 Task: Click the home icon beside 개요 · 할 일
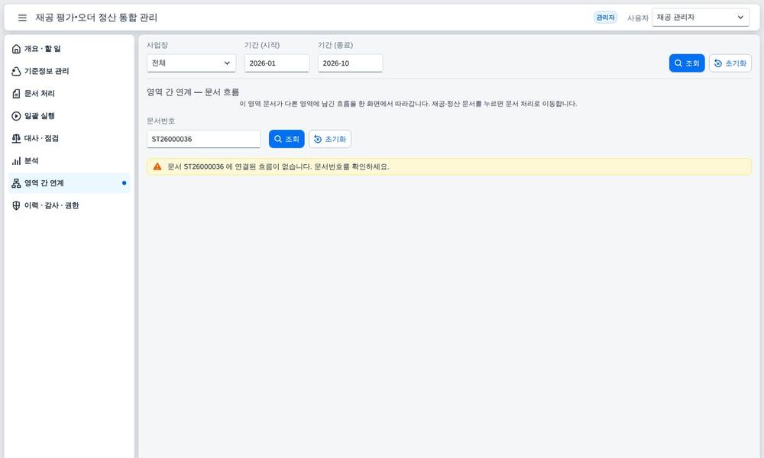(x=16, y=49)
